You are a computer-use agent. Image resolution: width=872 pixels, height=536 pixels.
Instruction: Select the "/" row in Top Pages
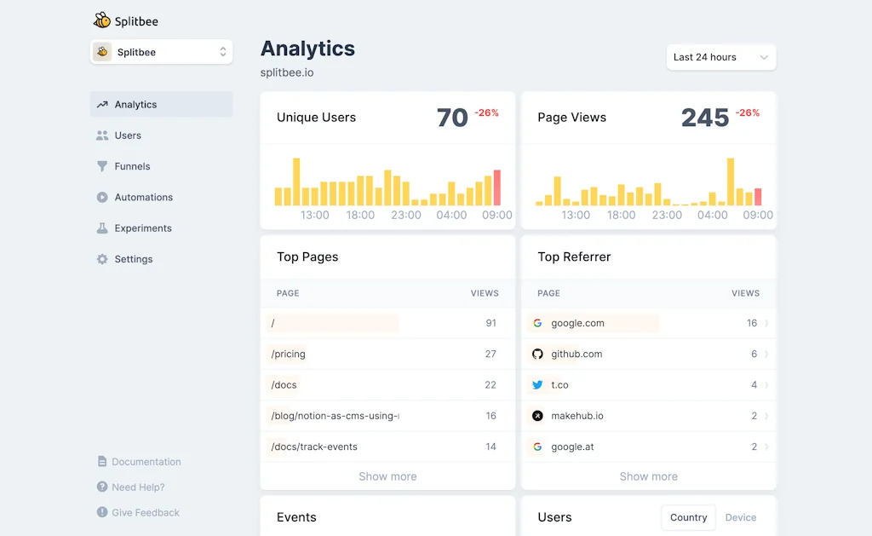point(387,323)
